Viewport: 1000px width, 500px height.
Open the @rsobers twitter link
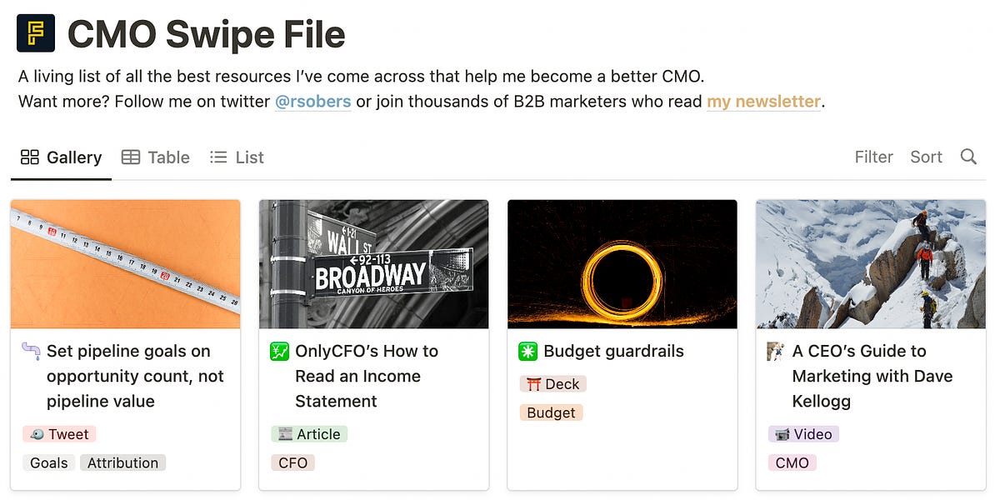[x=312, y=101]
